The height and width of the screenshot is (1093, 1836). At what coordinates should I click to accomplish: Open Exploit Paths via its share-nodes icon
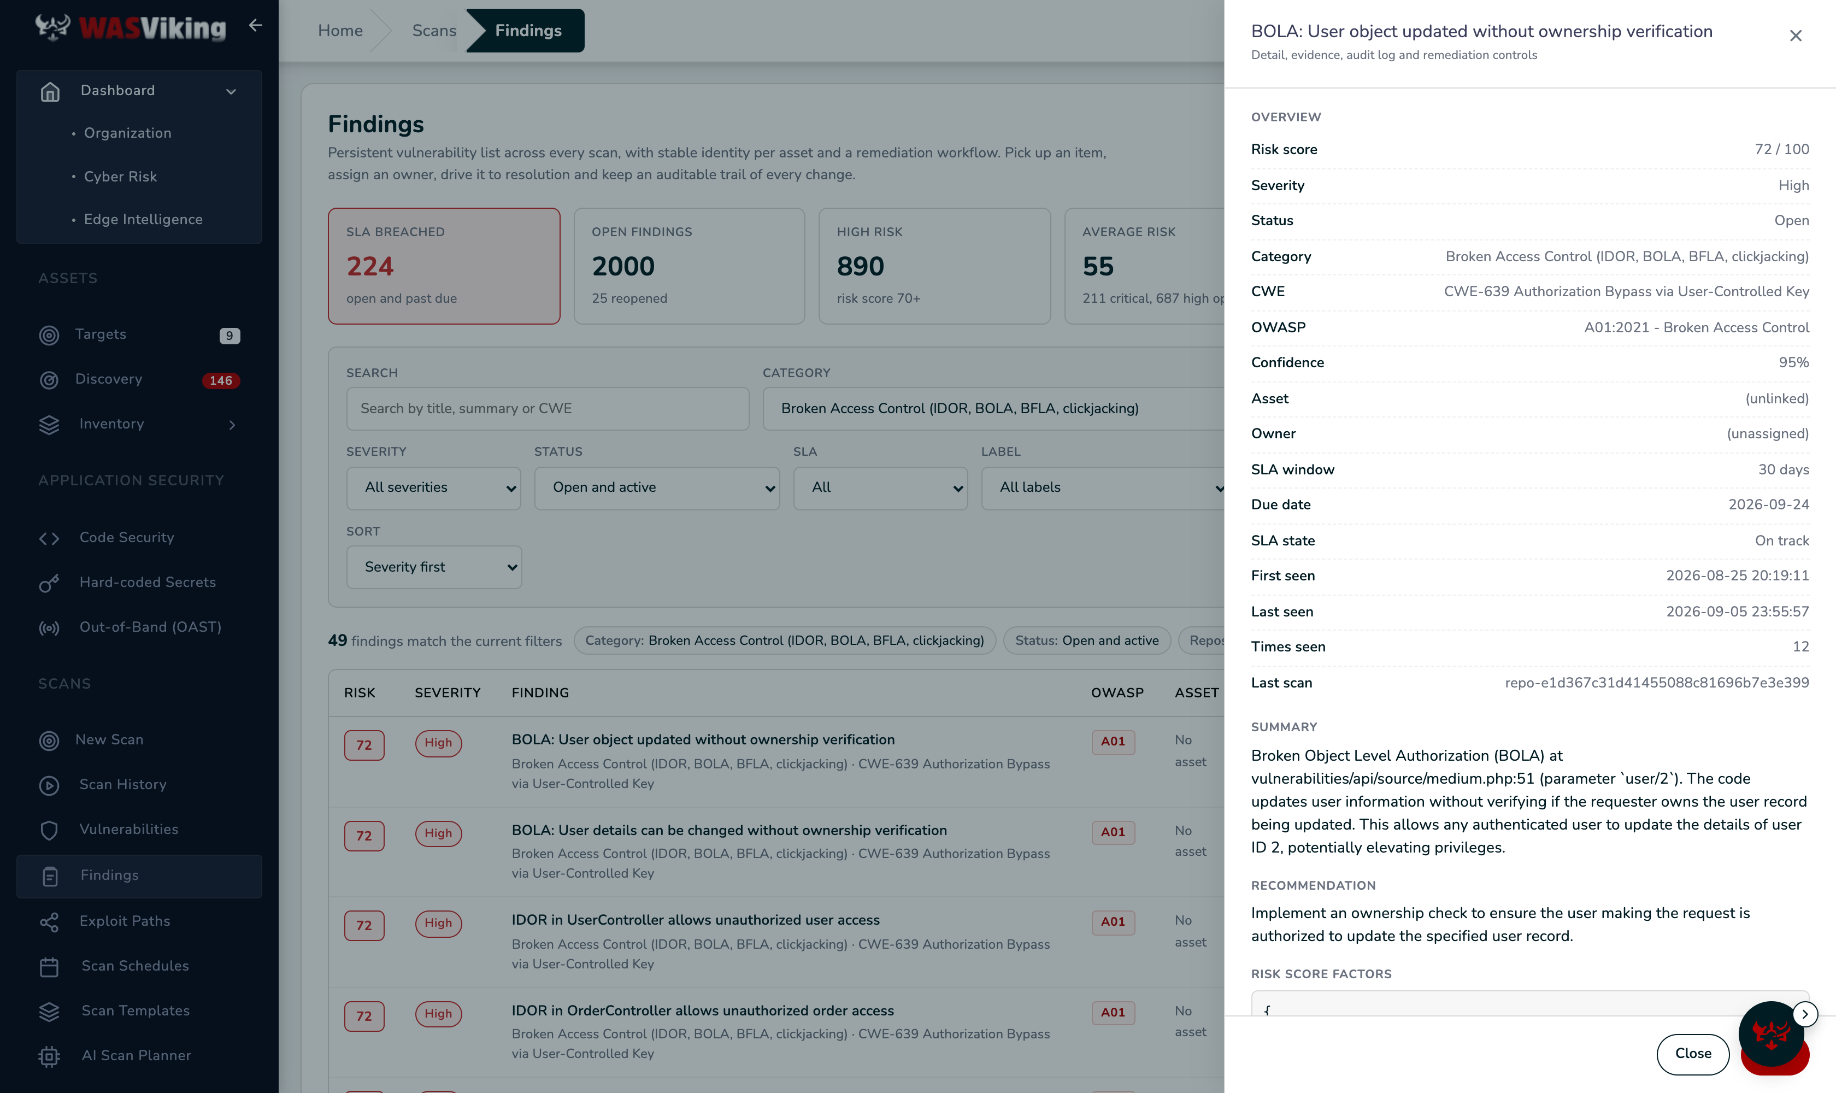pos(49,922)
